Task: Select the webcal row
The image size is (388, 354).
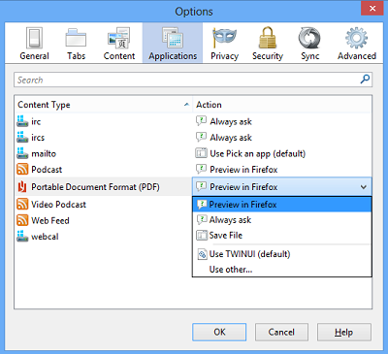Action: point(104,236)
